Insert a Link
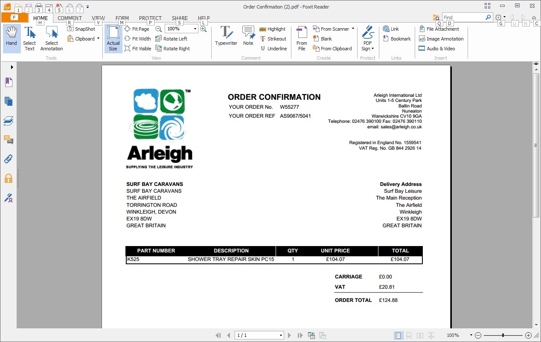 point(391,29)
